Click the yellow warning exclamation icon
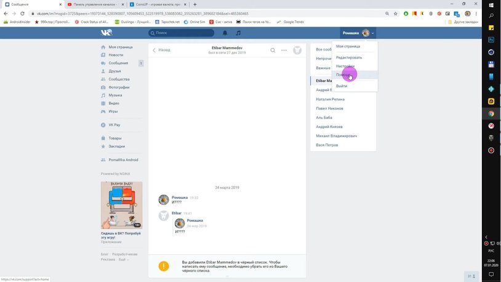 point(164,266)
